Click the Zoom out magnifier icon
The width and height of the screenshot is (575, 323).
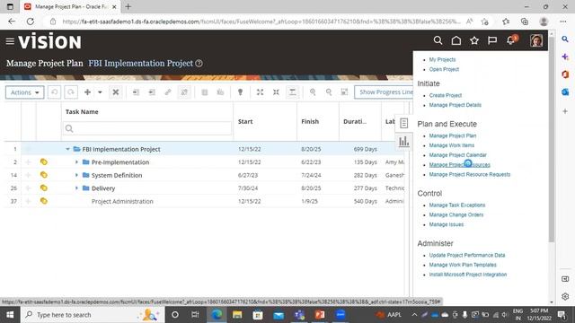click(x=329, y=92)
